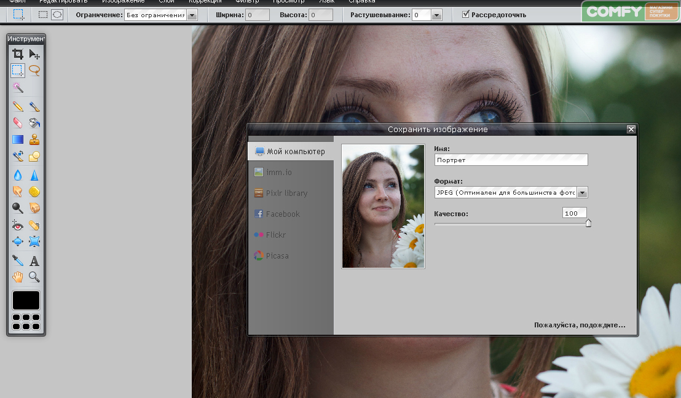Select the Drawing shapes tool

[34, 156]
